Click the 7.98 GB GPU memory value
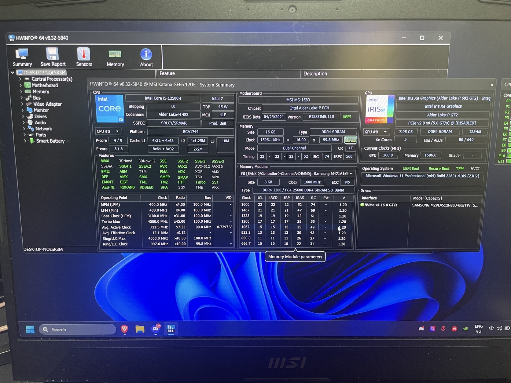 coord(406,132)
